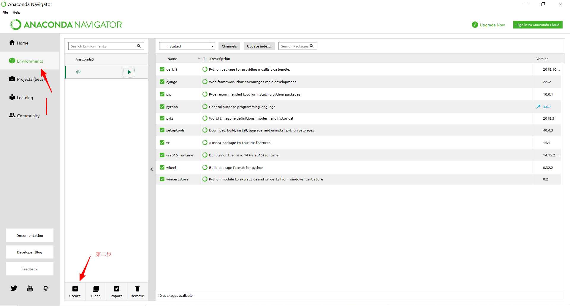Sign in to Anaconda Cloud
The height and width of the screenshot is (306, 570).
click(538, 25)
